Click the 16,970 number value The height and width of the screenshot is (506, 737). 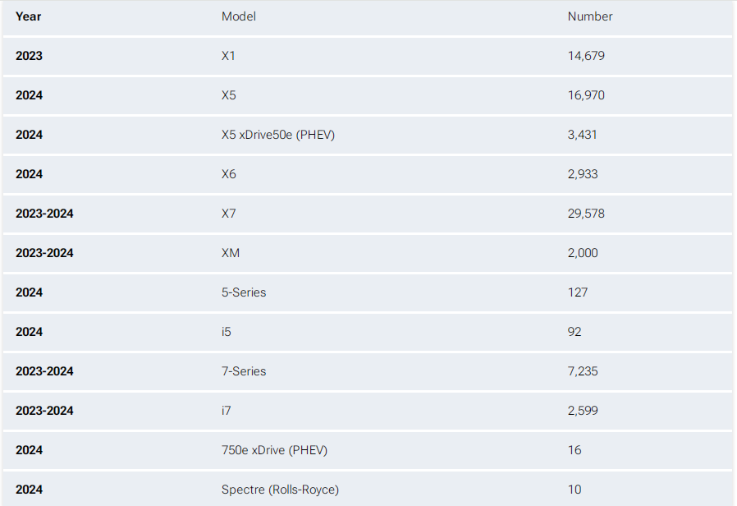(586, 95)
